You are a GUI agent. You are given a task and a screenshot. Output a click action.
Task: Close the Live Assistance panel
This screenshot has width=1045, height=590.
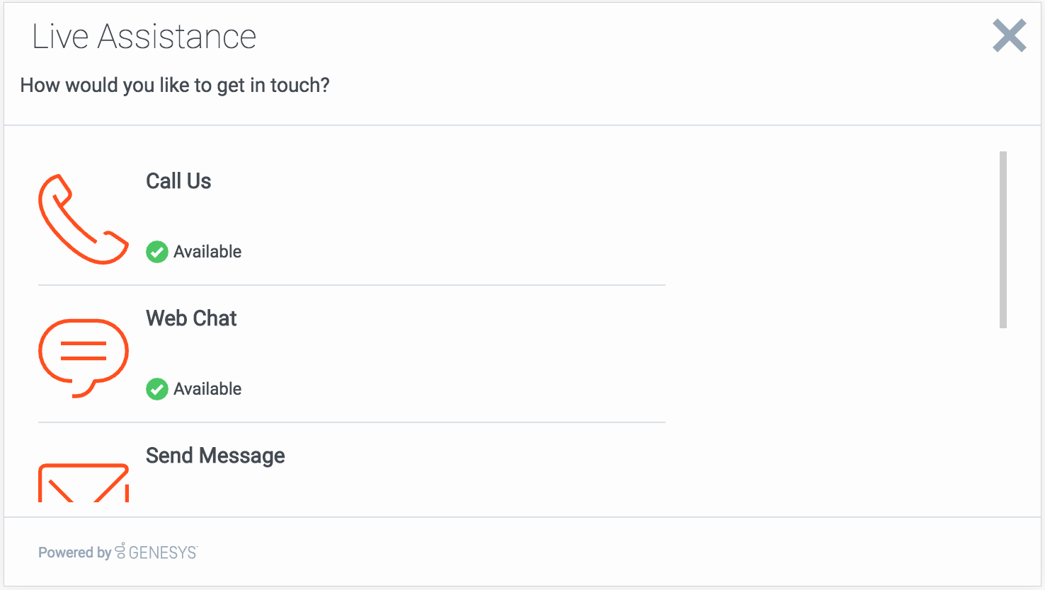coord(1009,36)
